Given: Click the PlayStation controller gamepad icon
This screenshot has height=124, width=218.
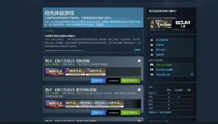Looking at the screenshot, I should pyautogui.click(x=152, y=69).
